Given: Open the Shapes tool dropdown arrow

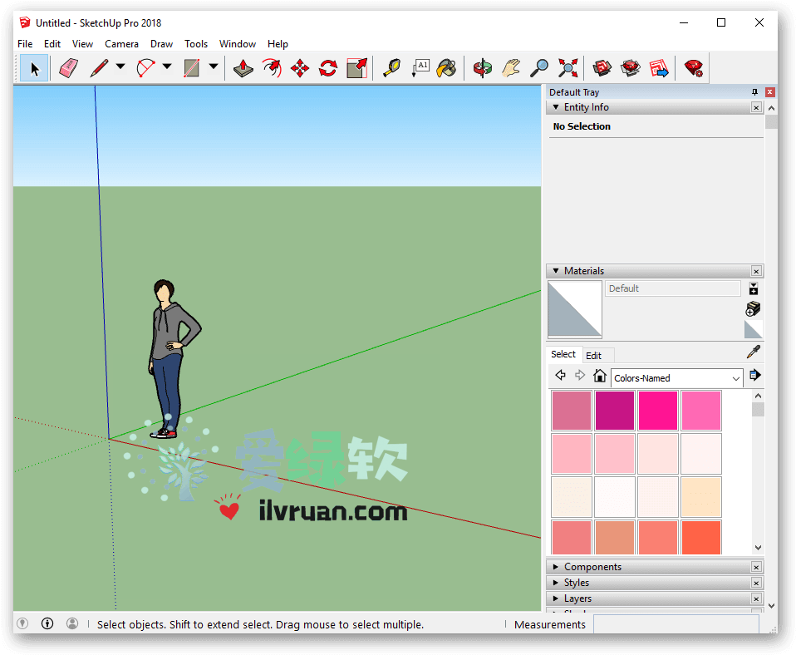Looking at the screenshot, I should (214, 66).
